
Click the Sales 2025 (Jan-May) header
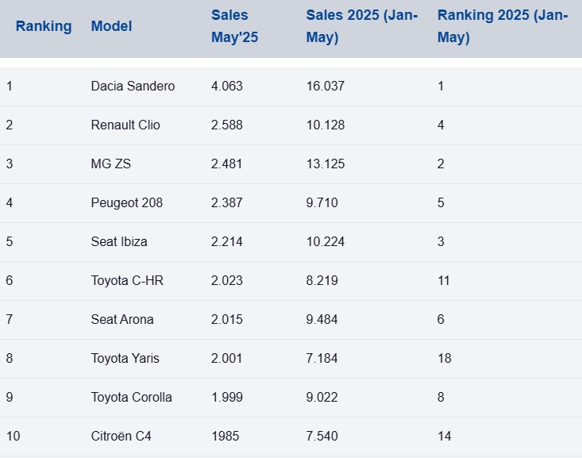(x=361, y=26)
